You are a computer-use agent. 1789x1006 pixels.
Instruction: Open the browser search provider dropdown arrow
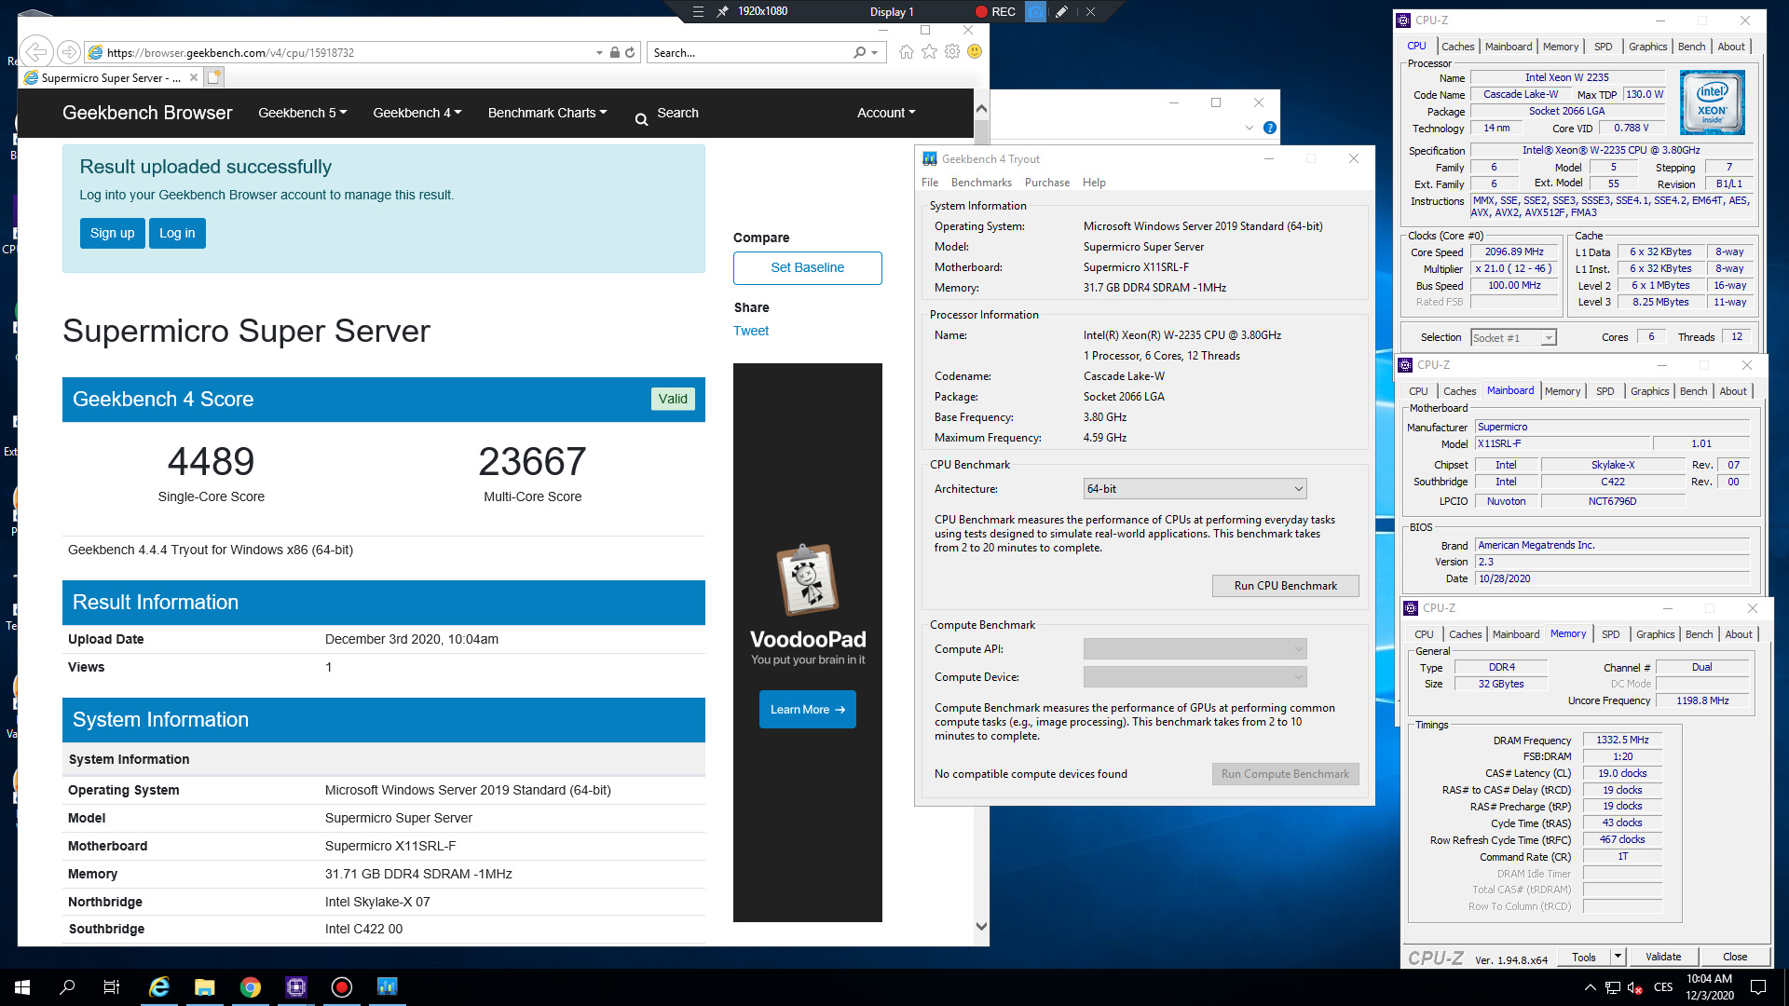click(874, 53)
